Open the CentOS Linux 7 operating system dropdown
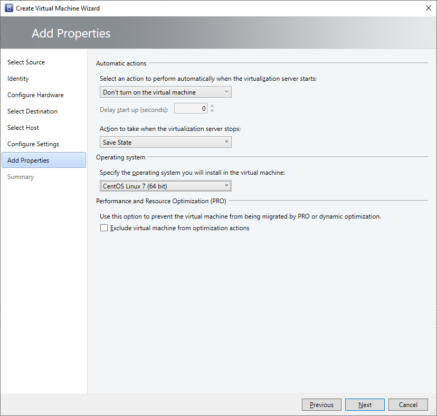Viewport: 437px width, 416px height. coord(165,186)
